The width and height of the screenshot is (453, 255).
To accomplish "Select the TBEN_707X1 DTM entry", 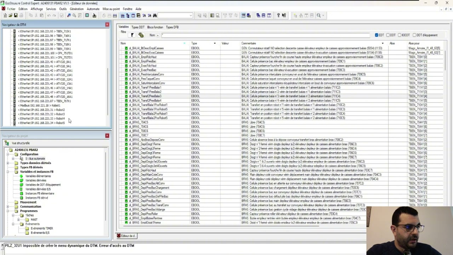I will (45, 101).
